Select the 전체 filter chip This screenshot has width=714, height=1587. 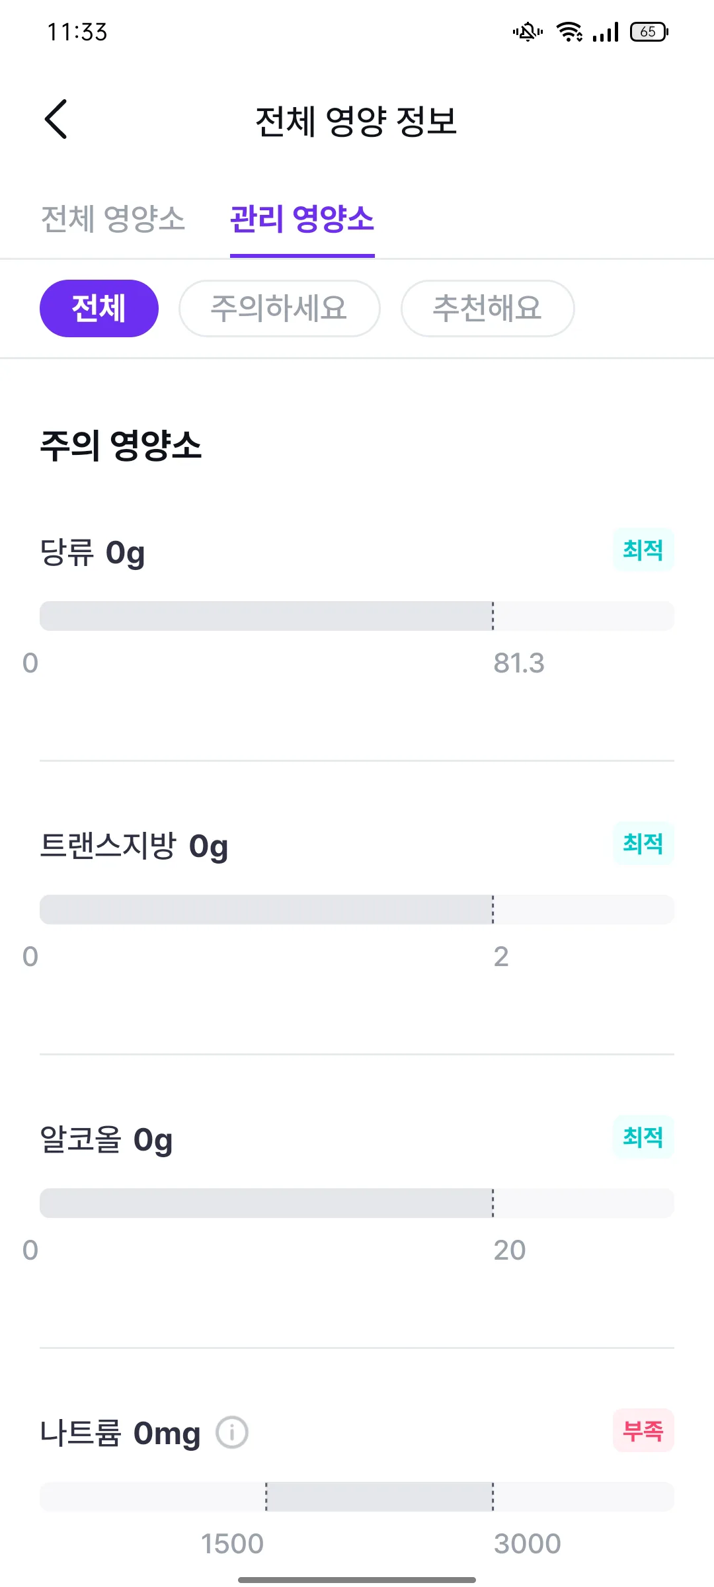pyautogui.click(x=99, y=308)
